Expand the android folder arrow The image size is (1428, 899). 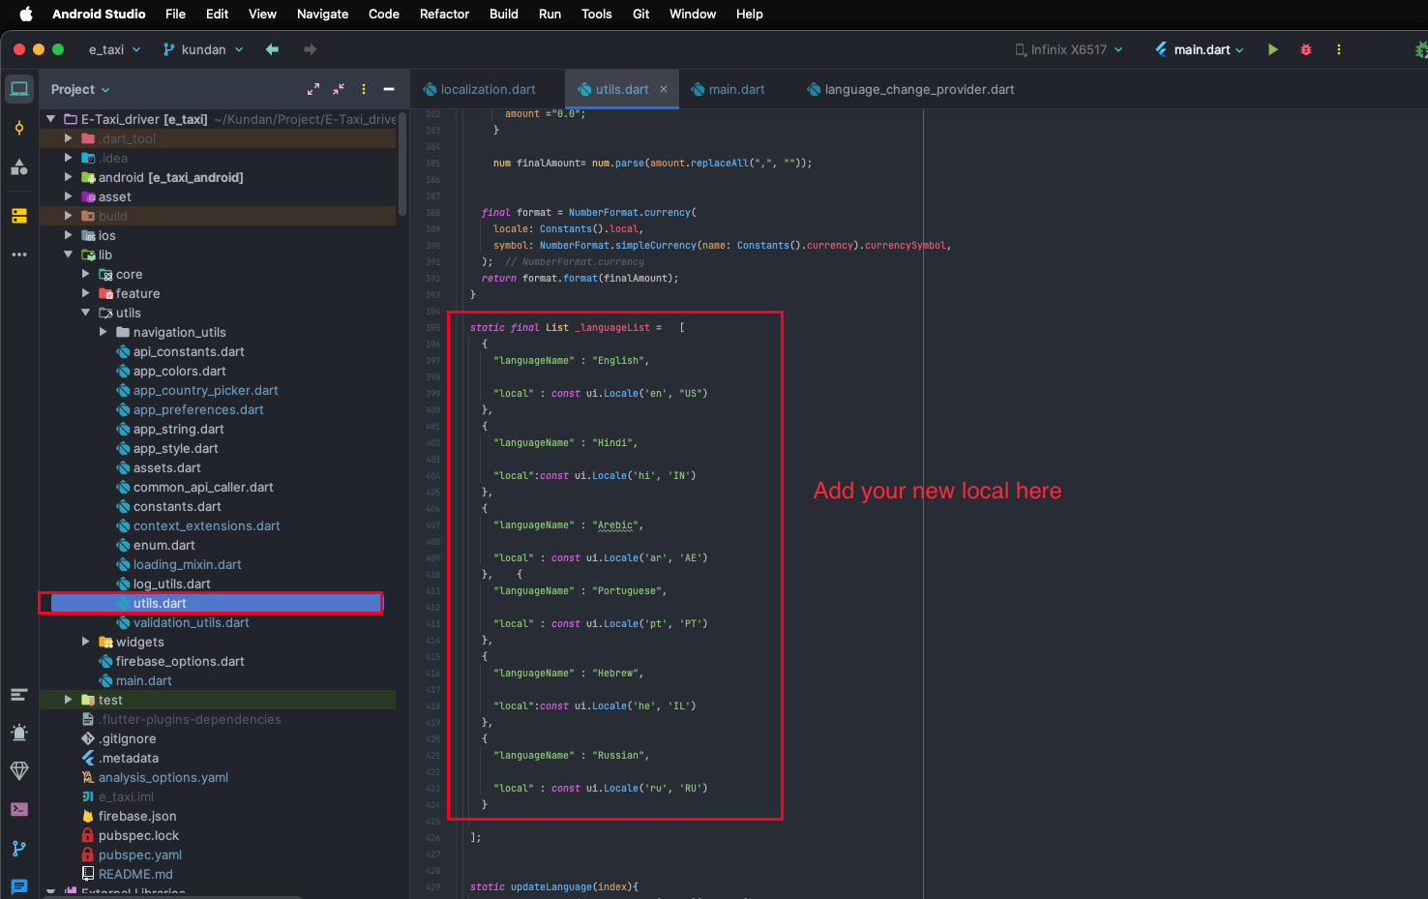pyautogui.click(x=68, y=177)
